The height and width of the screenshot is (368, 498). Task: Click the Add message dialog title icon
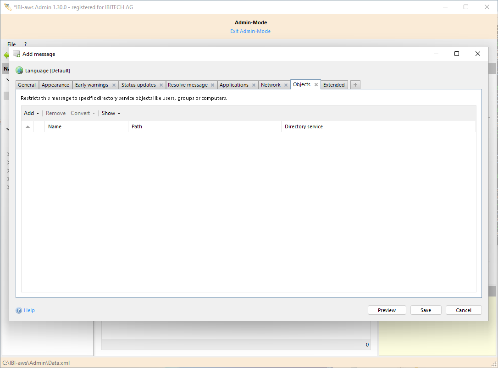coord(17,54)
